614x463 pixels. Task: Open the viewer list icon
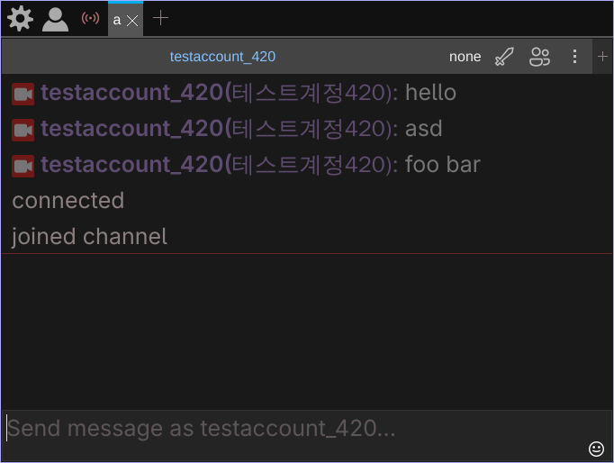(540, 57)
